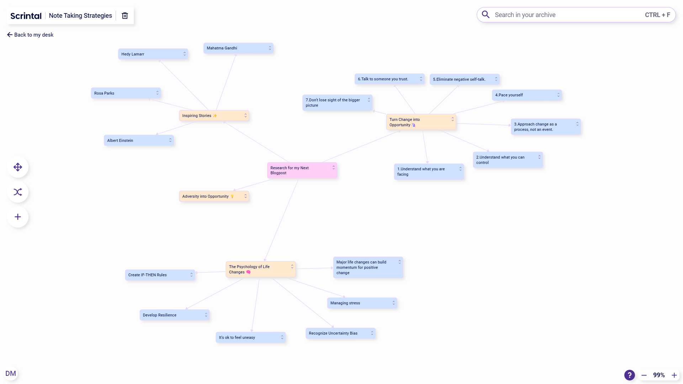The image size is (683, 384).
Task: Select the move/pan arrows tool
Action: click(x=18, y=167)
